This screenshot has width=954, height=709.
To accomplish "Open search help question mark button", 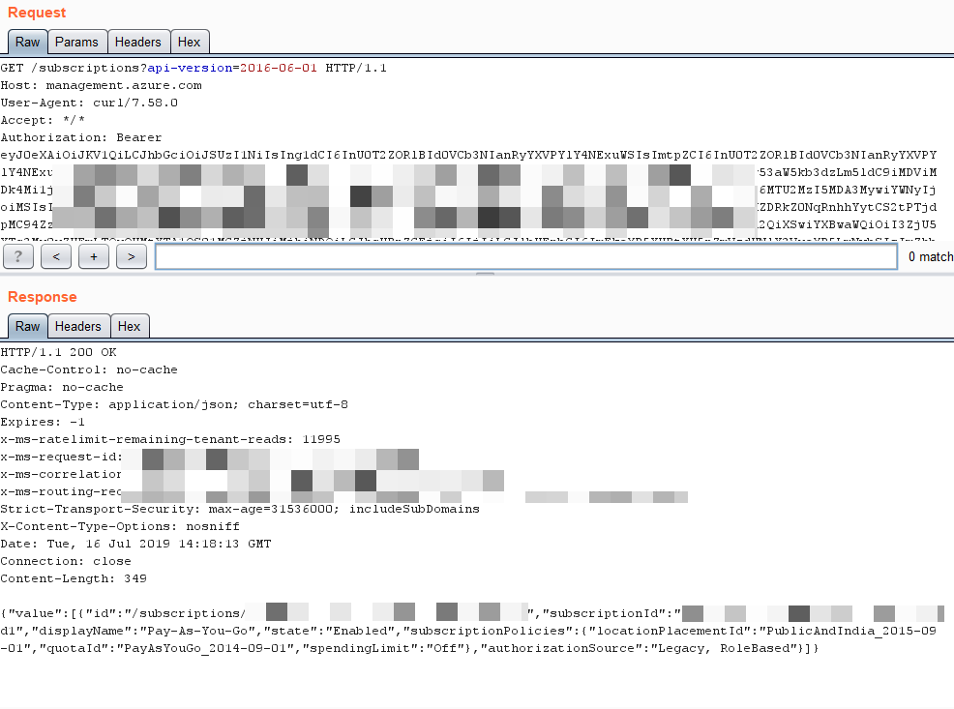I will 18,256.
